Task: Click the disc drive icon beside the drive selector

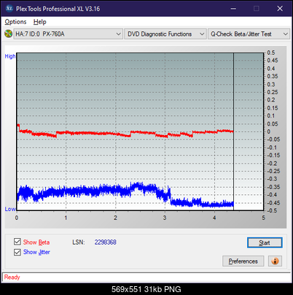Action: pyautogui.click(x=8, y=34)
